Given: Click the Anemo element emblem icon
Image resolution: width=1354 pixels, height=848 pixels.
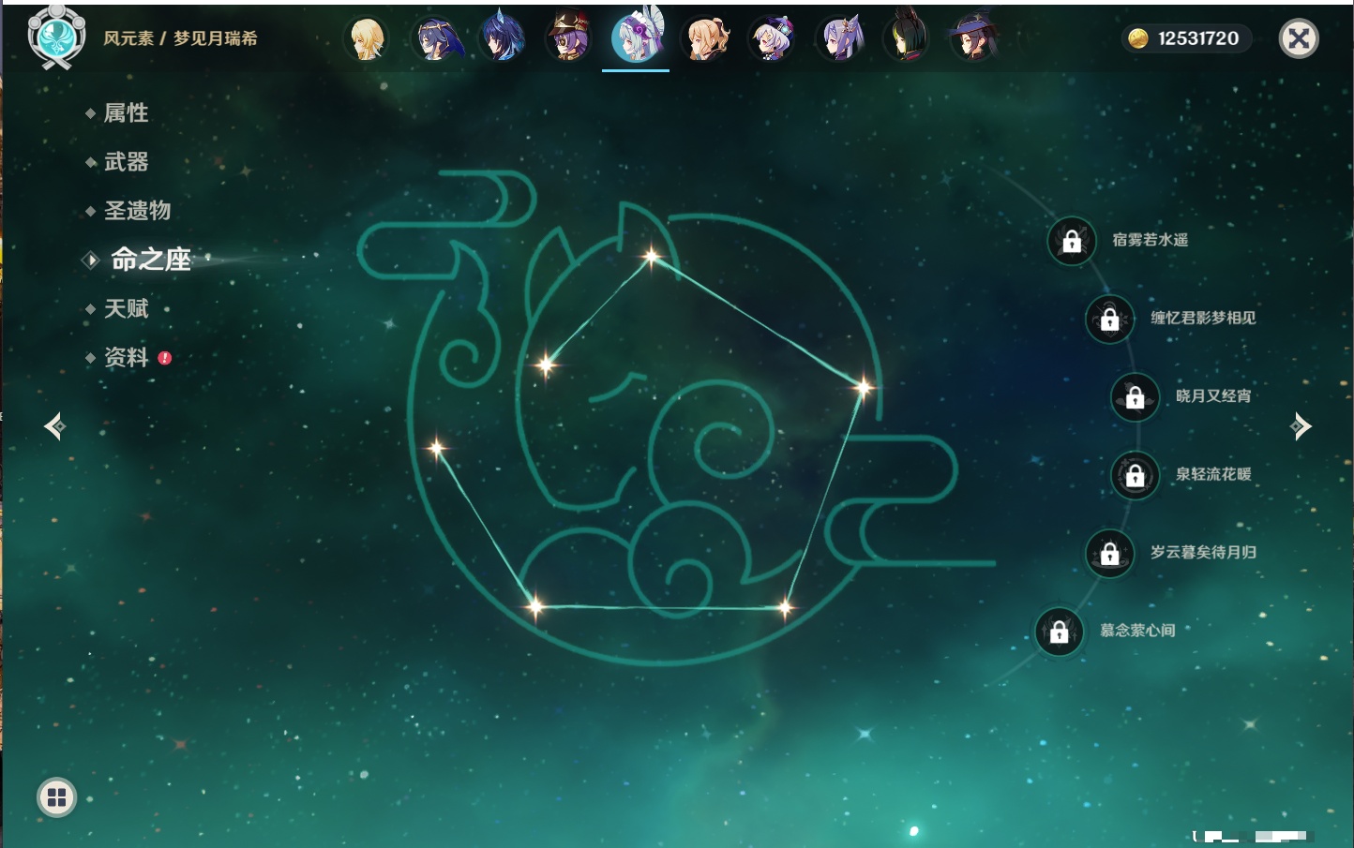Looking at the screenshot, I should coord(56,37).
